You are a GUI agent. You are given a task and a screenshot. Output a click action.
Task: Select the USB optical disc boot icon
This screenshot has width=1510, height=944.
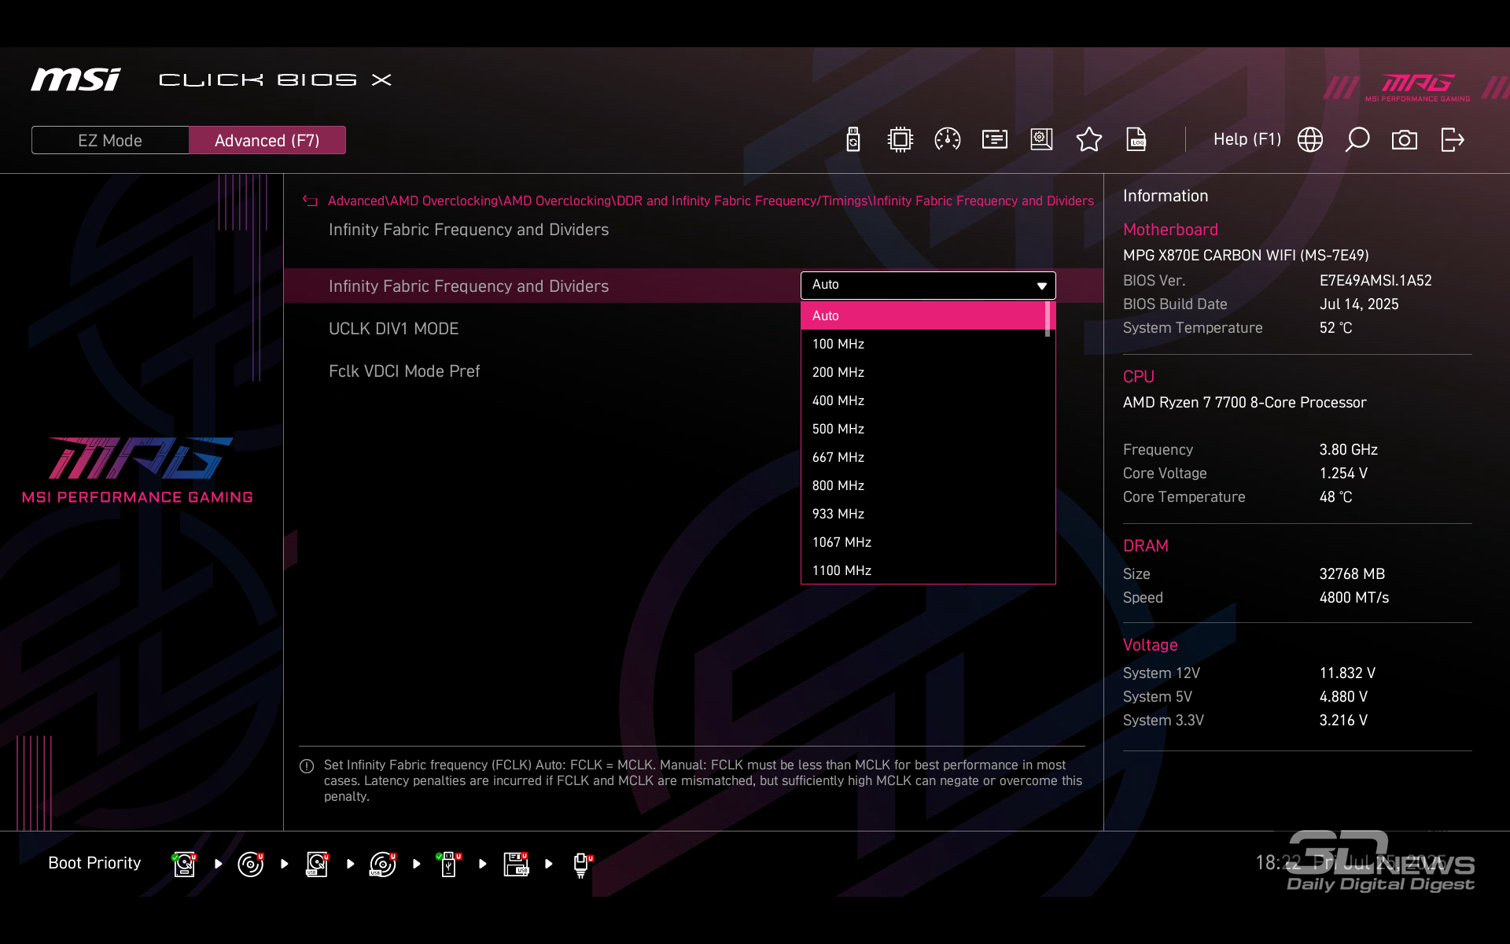(383, 864)
